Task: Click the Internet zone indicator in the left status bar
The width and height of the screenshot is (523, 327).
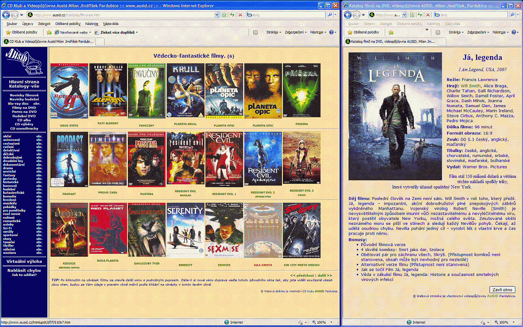Action: pos(234,323)
